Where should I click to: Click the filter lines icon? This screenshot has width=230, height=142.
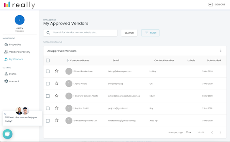coord(146,33)
